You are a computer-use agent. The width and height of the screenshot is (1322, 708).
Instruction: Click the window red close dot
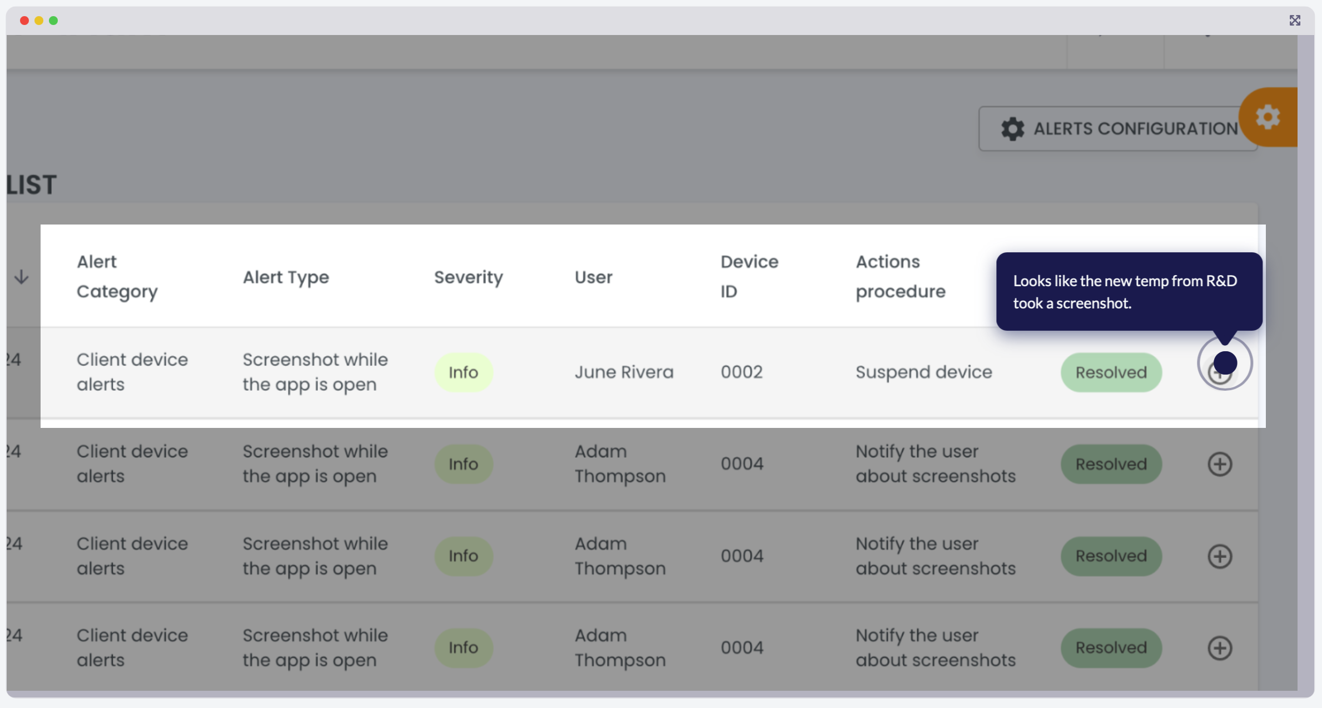pyautogui.click(x=24, y=21)
